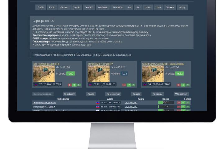This screenshot has height=149, width=224.
Task: Click address 83.222.105.90:27108 in the table
Action: [110, 107]
